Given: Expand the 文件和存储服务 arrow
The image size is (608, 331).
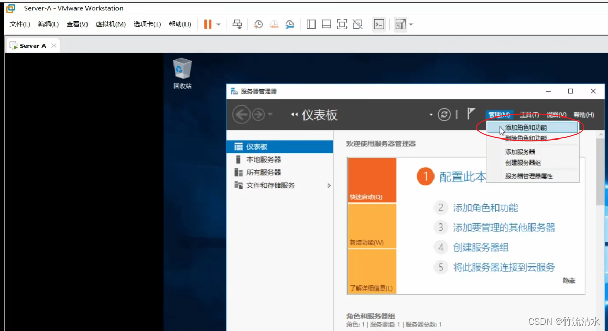Looking at the screenshot, I should coord(329,186).
